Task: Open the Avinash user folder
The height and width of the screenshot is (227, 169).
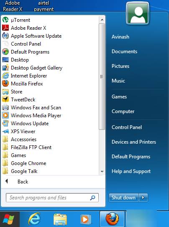Action: [120, 37]
